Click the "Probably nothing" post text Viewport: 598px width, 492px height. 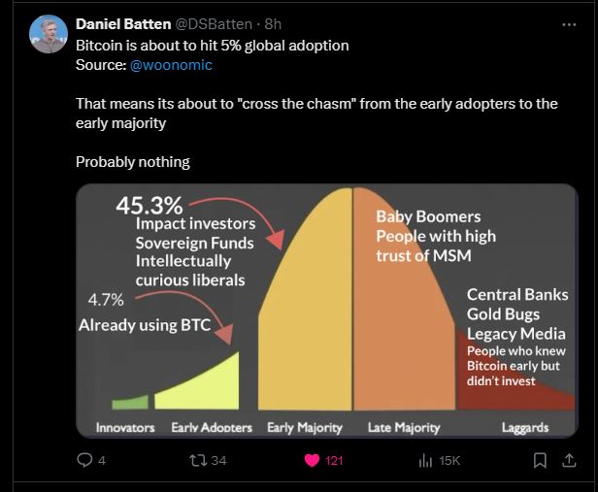coord(133,162)
